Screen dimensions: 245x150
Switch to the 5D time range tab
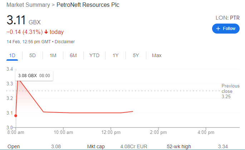[33, 55]
